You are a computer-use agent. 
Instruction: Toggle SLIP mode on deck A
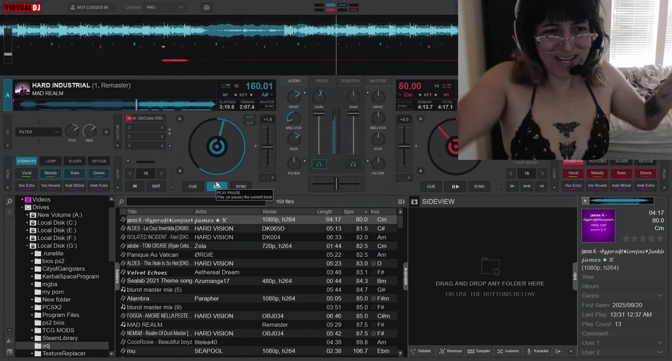pos(249,123)
